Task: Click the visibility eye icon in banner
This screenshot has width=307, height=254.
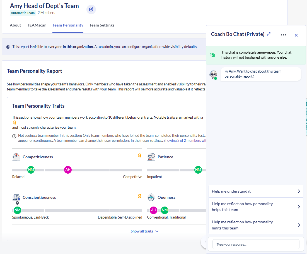Action: coord(8,47)
